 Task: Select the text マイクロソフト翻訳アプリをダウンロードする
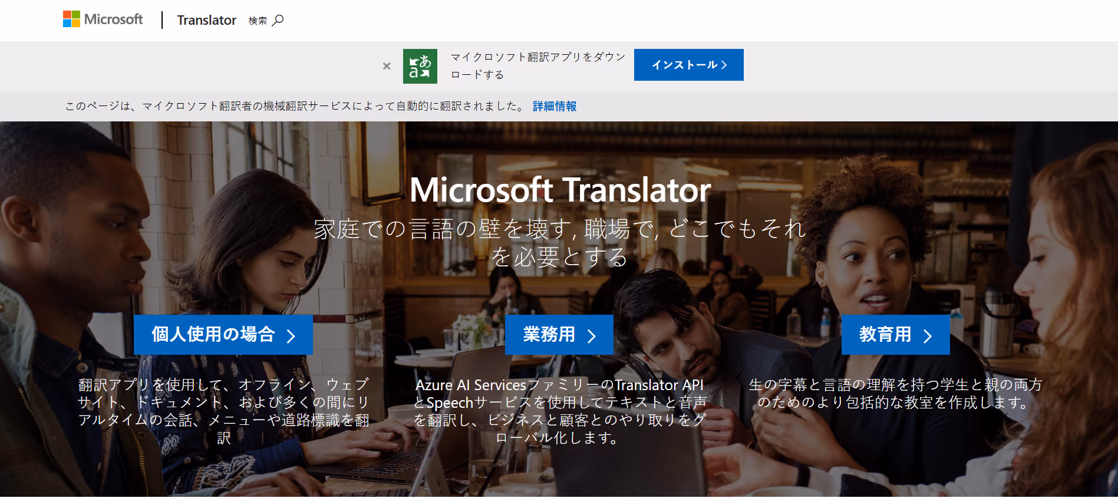538,65
